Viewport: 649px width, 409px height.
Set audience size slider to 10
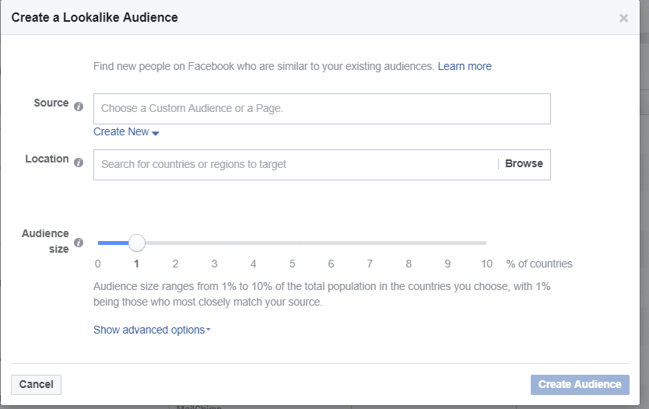[x=486, y=243]
